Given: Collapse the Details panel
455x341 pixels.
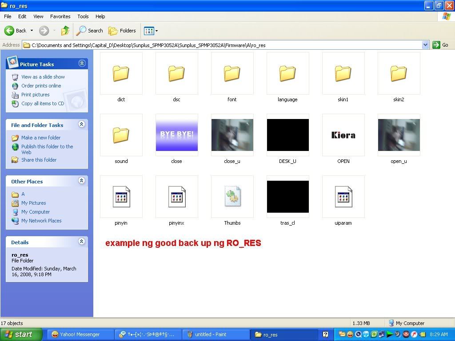Looking at the screenshot, I should (x=82, y=241).
